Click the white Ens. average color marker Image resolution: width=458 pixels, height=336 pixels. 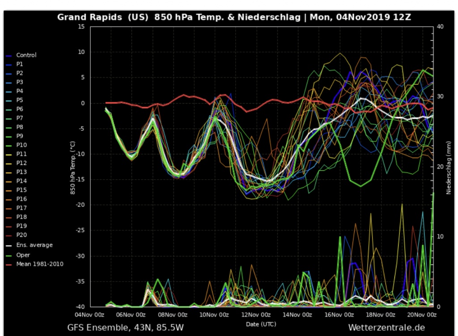pyautogui.click(x=9, y=246)
